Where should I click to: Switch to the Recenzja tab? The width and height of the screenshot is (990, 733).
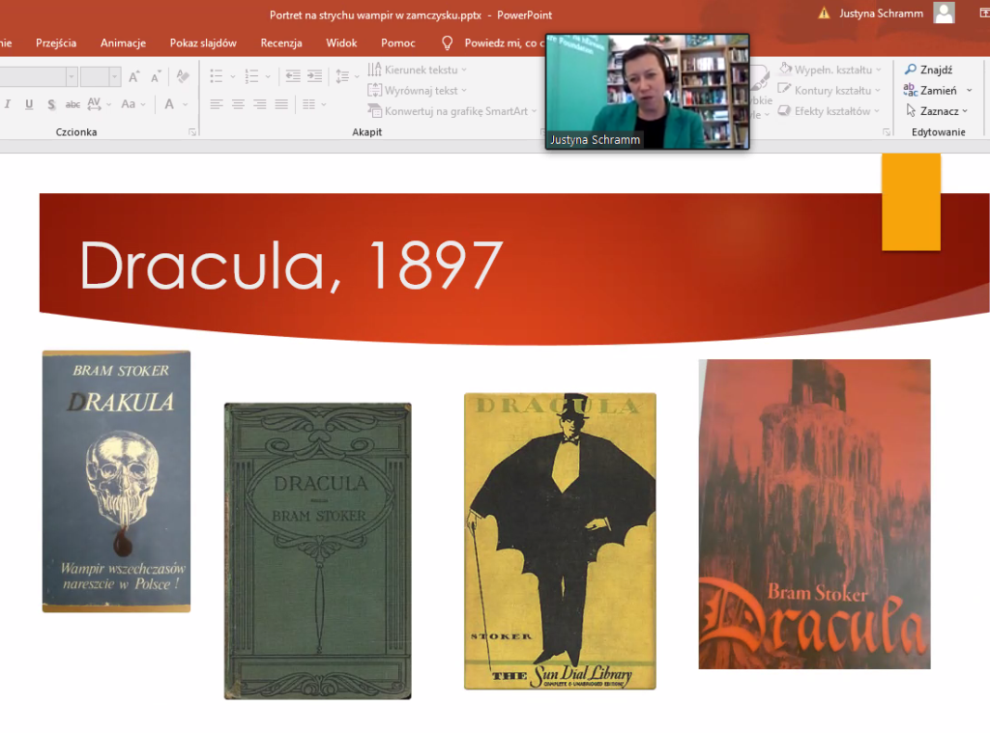click(281, 42)
